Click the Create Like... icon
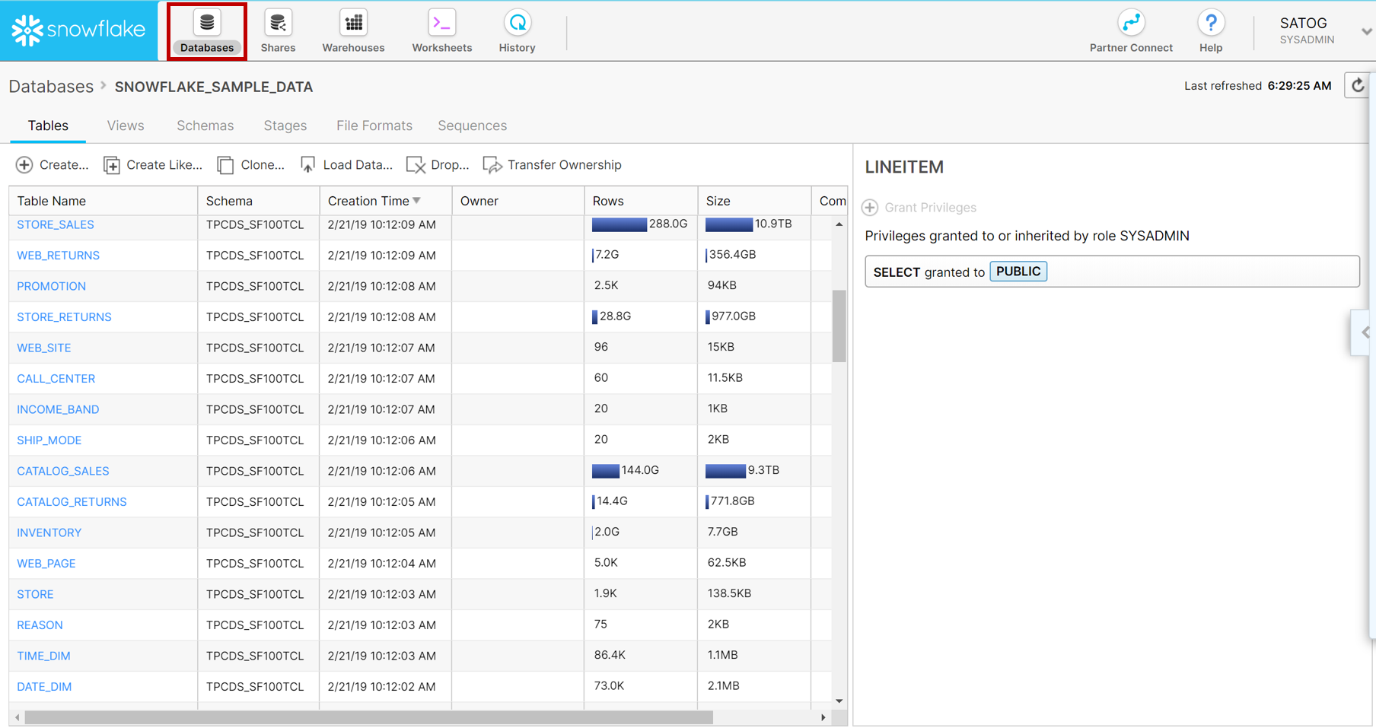This screenshot has height=728, width=1376. (112, 165)
